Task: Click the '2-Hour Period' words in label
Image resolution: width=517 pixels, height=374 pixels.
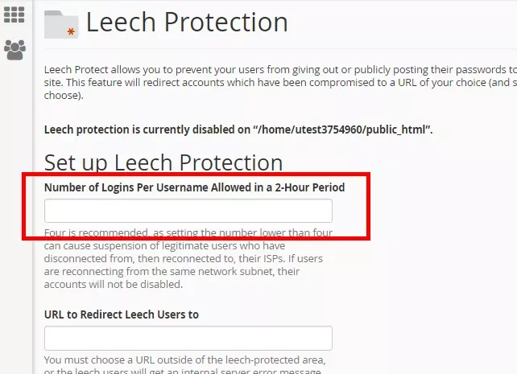Action: tap(310, 187)
